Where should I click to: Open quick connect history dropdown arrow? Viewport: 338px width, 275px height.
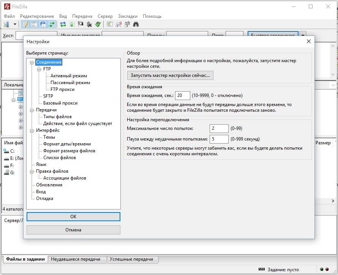tap(303, 35)
